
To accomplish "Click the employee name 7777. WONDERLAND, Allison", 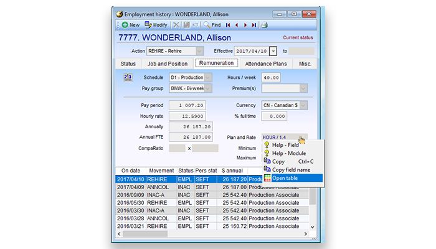I will (174, 37).
